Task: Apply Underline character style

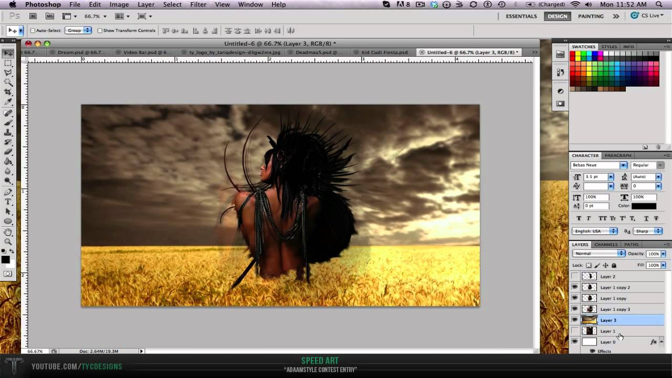Action: click(646, 218)
